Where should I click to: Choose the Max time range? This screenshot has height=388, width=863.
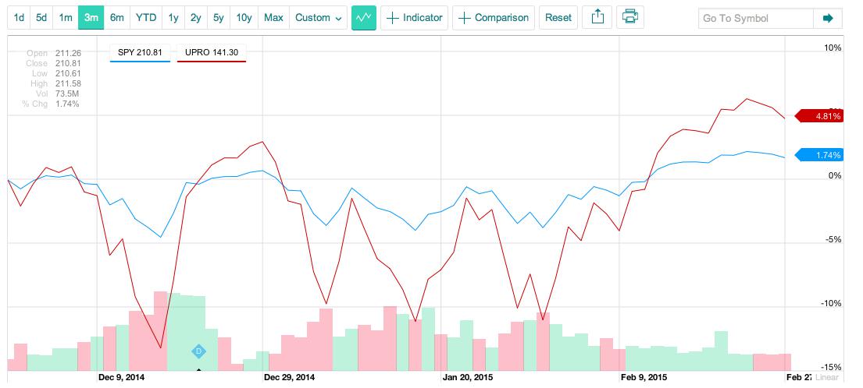pos(273,18)
